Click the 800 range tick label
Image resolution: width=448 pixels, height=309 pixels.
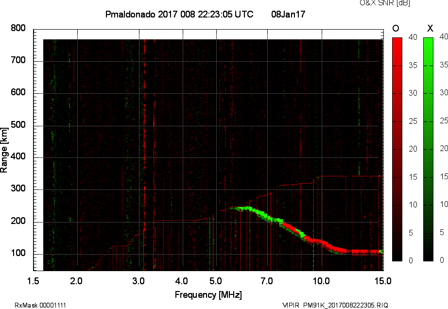(18, 28)
